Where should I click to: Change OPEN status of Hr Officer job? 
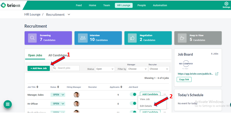[x=58, y=104]
